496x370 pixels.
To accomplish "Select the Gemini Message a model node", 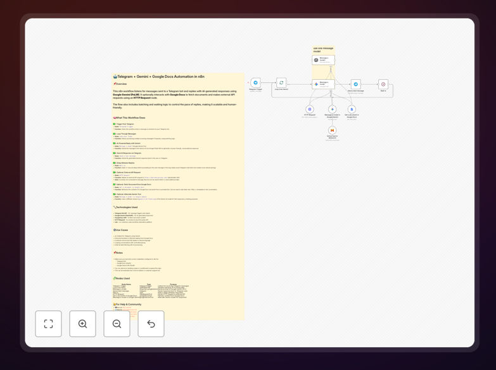I will [323, 84].
